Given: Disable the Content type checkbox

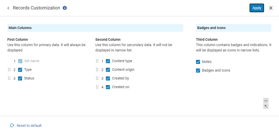Looking at the screenshot, I should [108, 61].
